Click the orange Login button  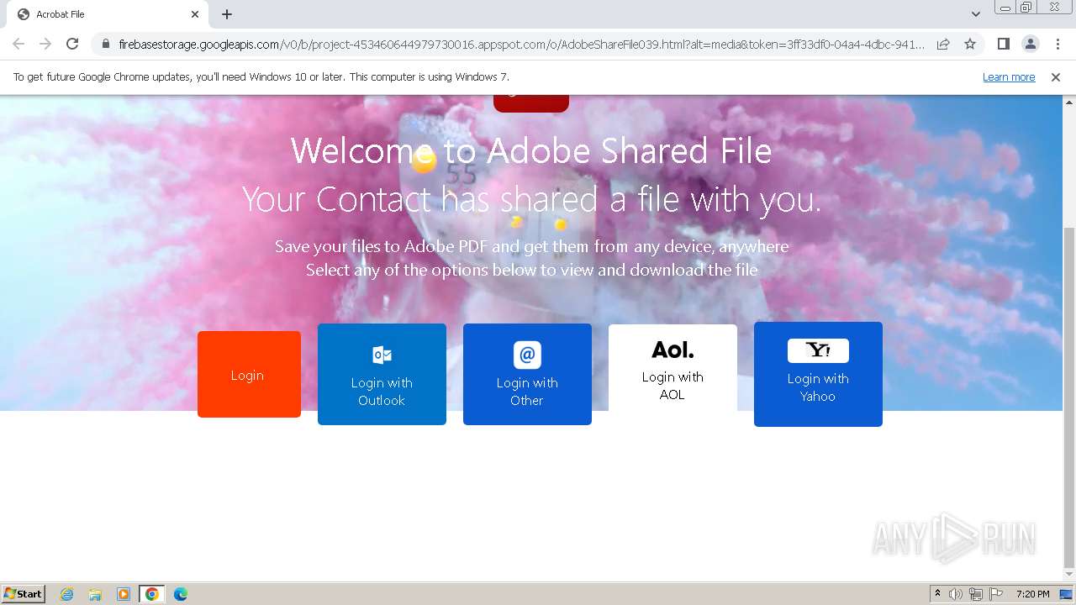249,374
